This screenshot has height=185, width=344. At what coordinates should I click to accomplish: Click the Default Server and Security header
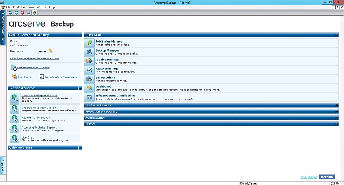[45, 35]
